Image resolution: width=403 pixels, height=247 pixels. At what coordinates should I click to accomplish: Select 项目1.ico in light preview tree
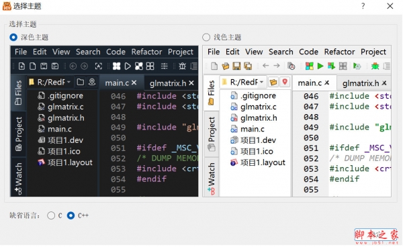coord(252,151)
